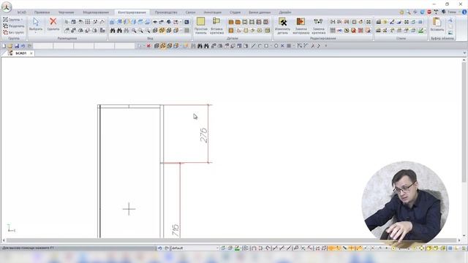Close the bCAD1 document tab

(31, 53)
